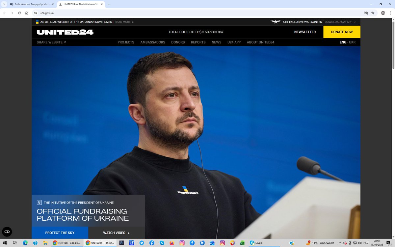Launch Microsoft Edge from the taskbar
This screenshot has width=395, height=247.
pyautogui.click(x=25, y=243)
